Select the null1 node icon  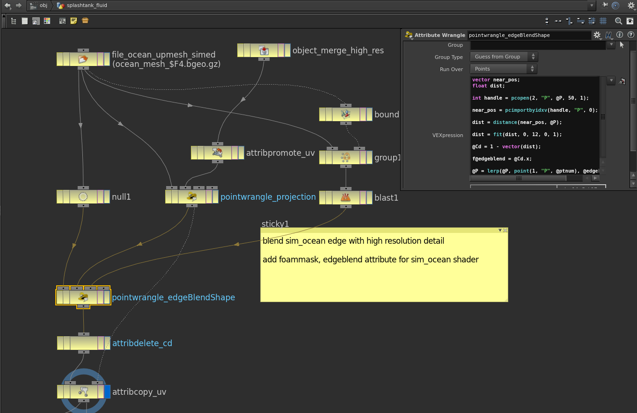point(83,196)
